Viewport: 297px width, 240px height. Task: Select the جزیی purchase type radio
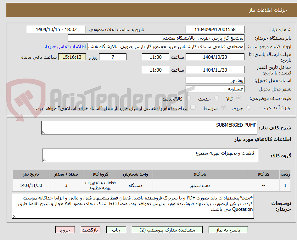(x=249, y=107)
